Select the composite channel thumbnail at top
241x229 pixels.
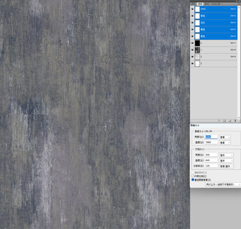point(198,9)
